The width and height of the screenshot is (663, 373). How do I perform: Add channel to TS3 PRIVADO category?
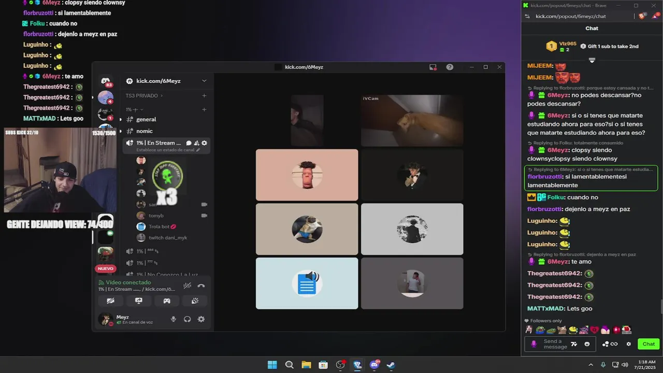tap(204, 95)
